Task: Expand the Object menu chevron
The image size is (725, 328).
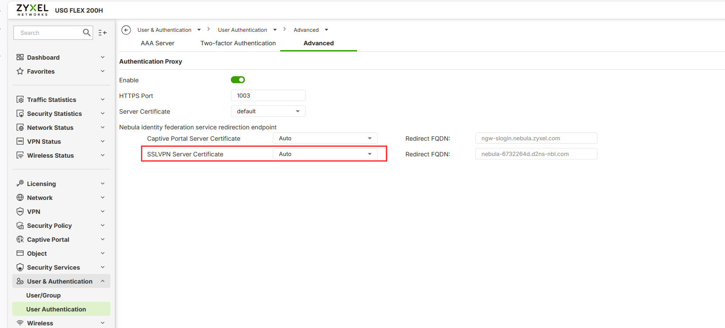Action: (103, 253)
